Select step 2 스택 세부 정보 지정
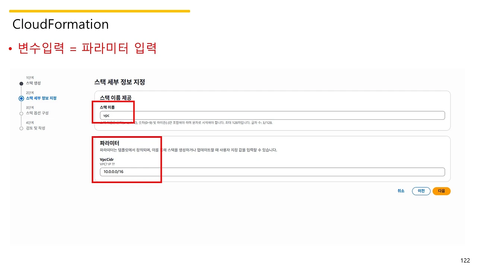The height and width of the screenshot is (268, 477). click(x=41, y=98)
